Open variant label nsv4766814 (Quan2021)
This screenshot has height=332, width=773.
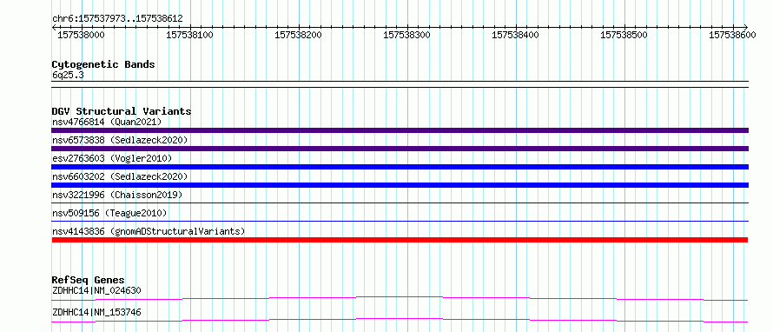107,122
